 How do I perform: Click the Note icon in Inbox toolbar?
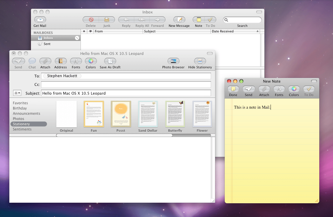tap(198, 20)
